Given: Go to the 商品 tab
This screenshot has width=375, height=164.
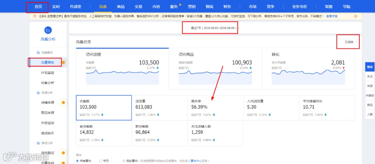Looking at the screenshot, I should pyautogui.click(x=121, y=7).
